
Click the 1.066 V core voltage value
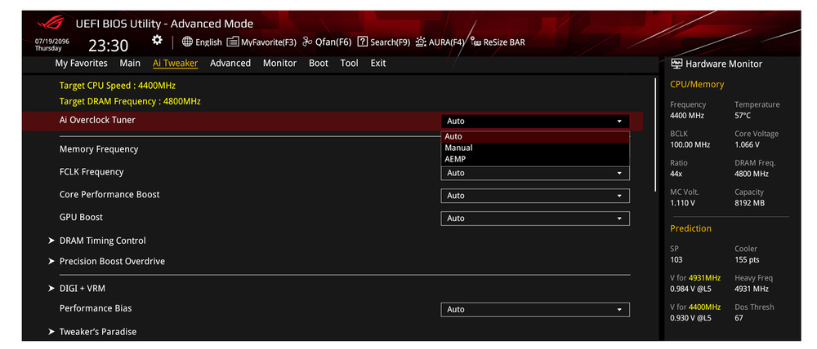pos(748,144)
